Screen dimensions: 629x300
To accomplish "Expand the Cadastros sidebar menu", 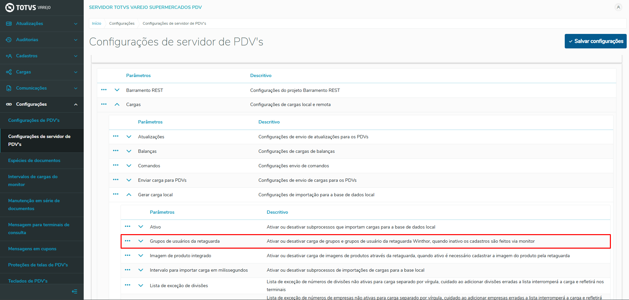I will (x=76, y=56).
